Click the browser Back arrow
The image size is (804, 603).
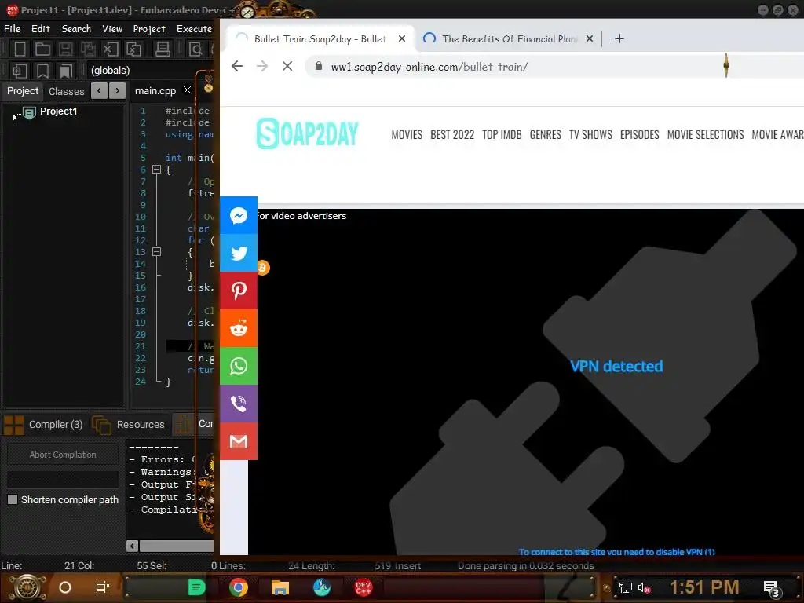(237, 66)
